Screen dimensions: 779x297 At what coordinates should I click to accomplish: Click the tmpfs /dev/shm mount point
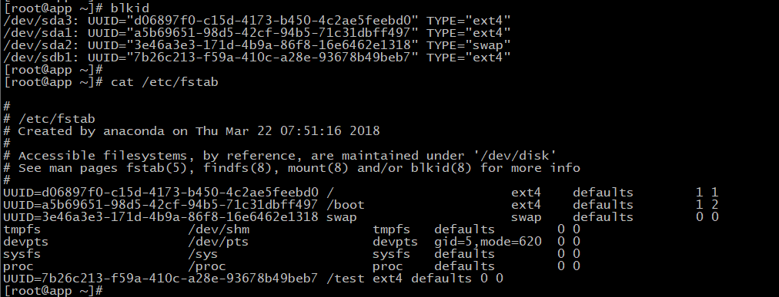point(219,229)
